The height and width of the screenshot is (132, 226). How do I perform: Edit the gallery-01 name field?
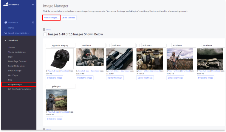pos(63,86)
